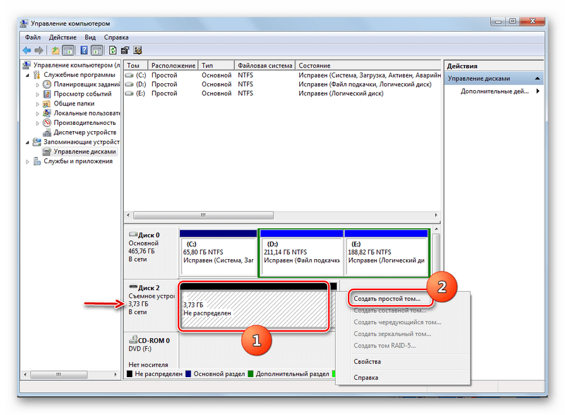Expand the Службы и приложения node

click(27, 161)
